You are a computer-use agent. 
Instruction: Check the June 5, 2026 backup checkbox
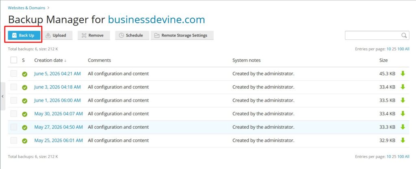click(x=14, y=74)
